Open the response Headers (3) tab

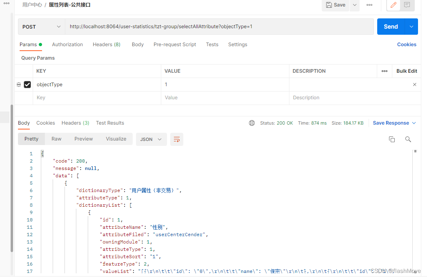tap(75, 123)
